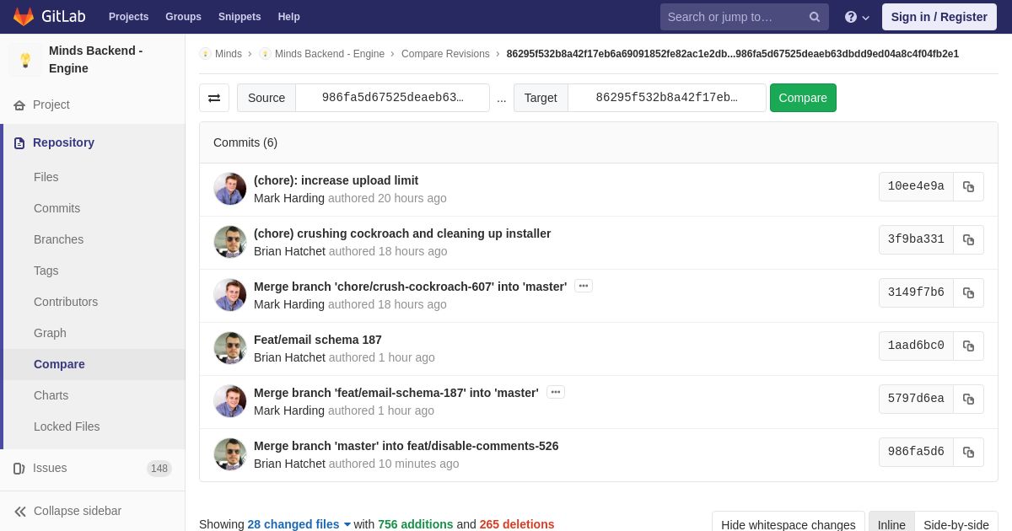Viewport: 1012px width, 531px height.
Task: Open Sign in / Register
Action: pos(939,17)
